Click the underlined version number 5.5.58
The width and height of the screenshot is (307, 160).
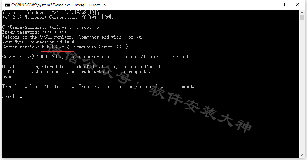(x=49, y=47)
